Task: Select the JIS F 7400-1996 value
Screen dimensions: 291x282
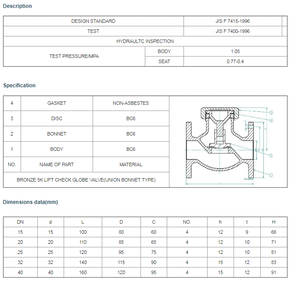Action: (233, 31)
